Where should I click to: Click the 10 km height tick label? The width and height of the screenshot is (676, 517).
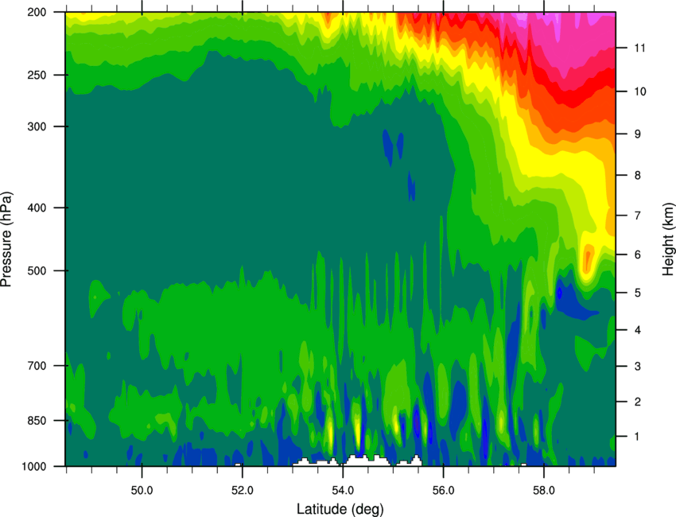[639, 91]
